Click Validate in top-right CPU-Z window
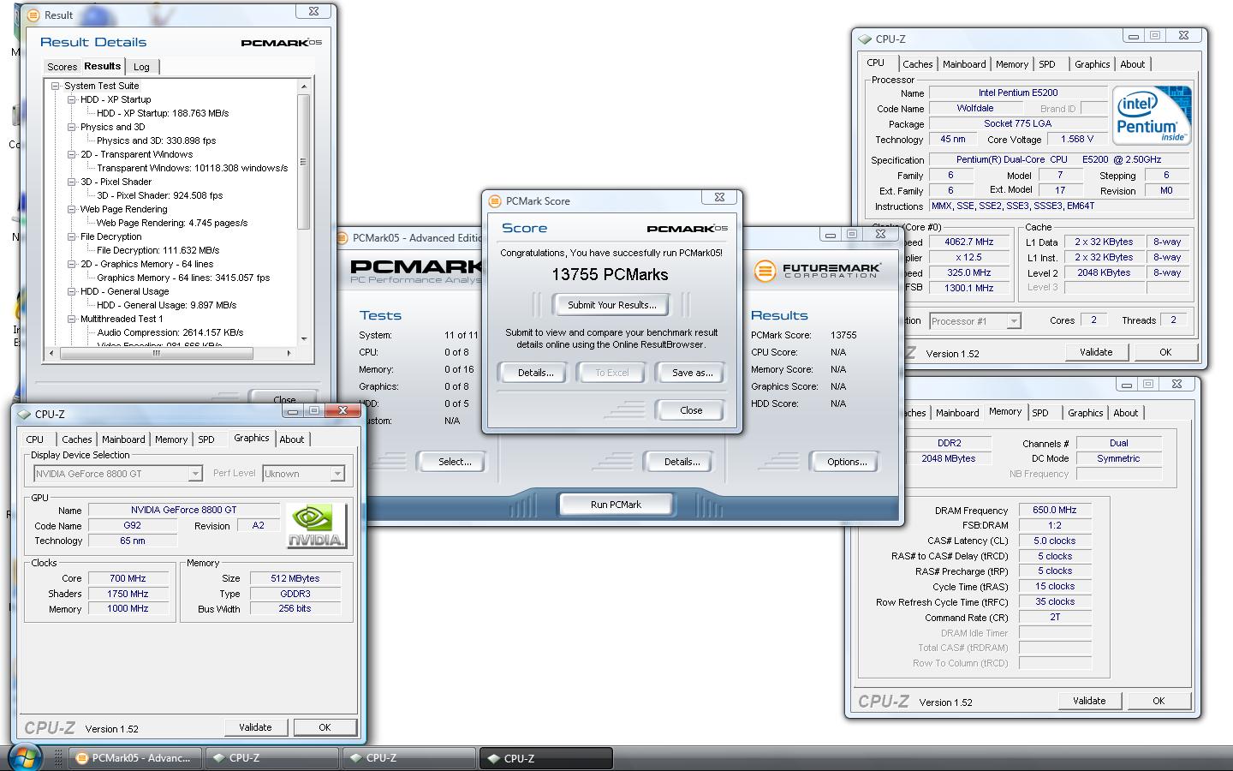 point(1096,352)
